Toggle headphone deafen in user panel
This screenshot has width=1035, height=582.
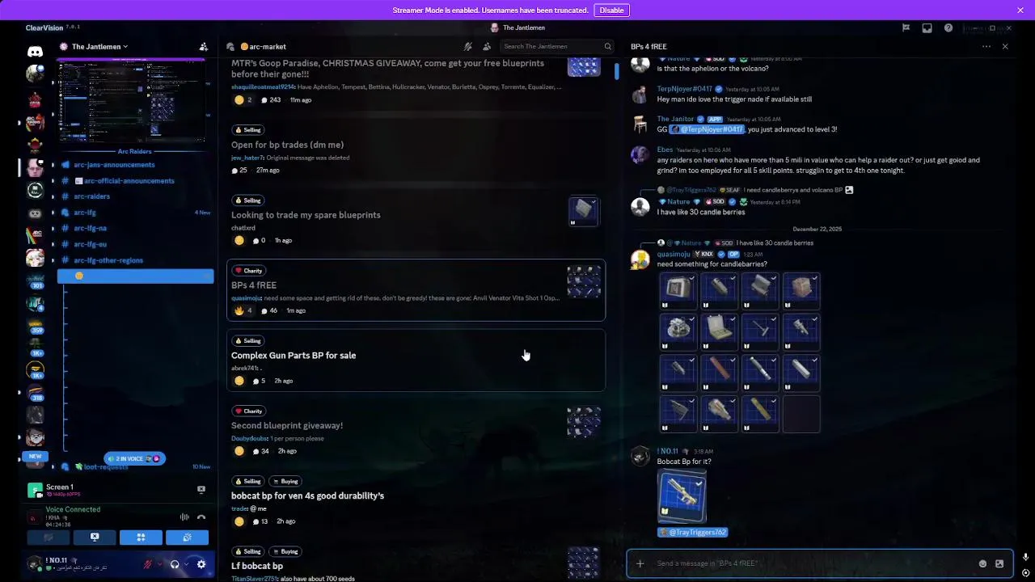pos(175,564)
